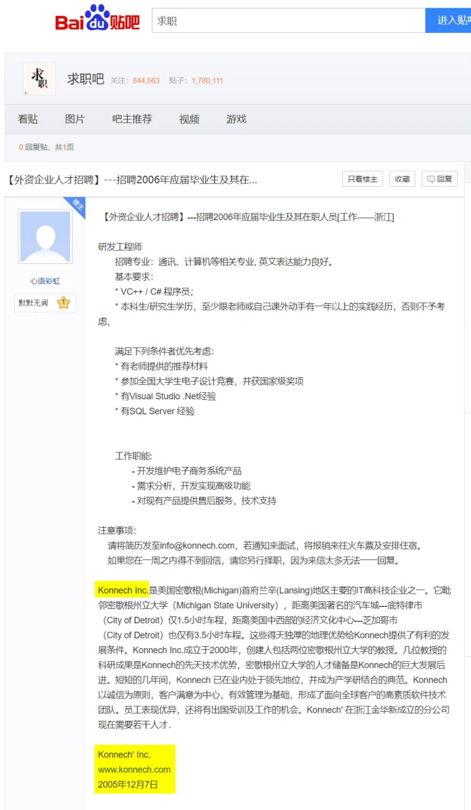Open username link 心语彩虹
The width and height of the screenshot is (471, 810).
[45, 281]
